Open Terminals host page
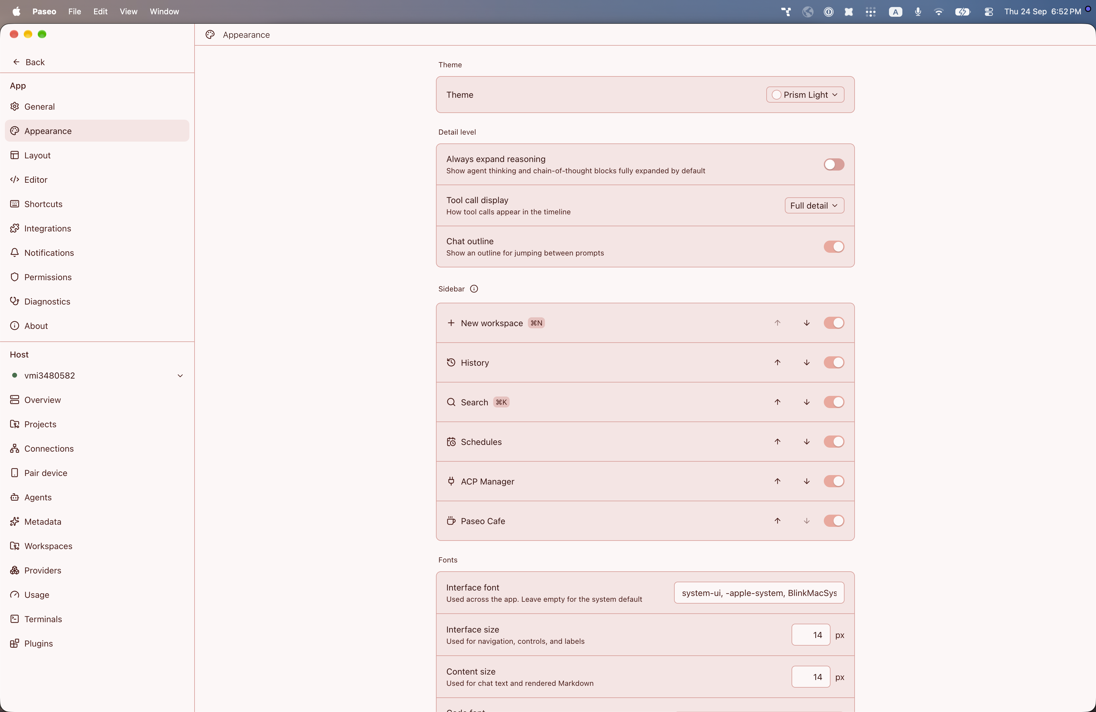Viewport: 1096px width, 712px height. (x=97, y=619)
